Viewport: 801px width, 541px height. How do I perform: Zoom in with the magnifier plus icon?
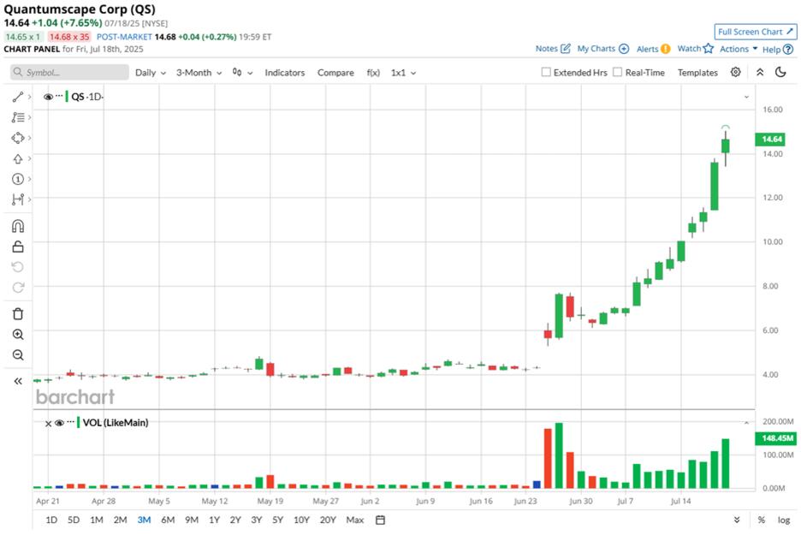[18, 335]
